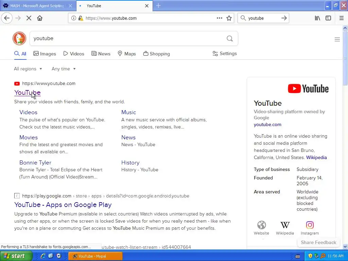Toggle the sidebar view icon
This screenshot has height=261, width=348.
point(328,18)
